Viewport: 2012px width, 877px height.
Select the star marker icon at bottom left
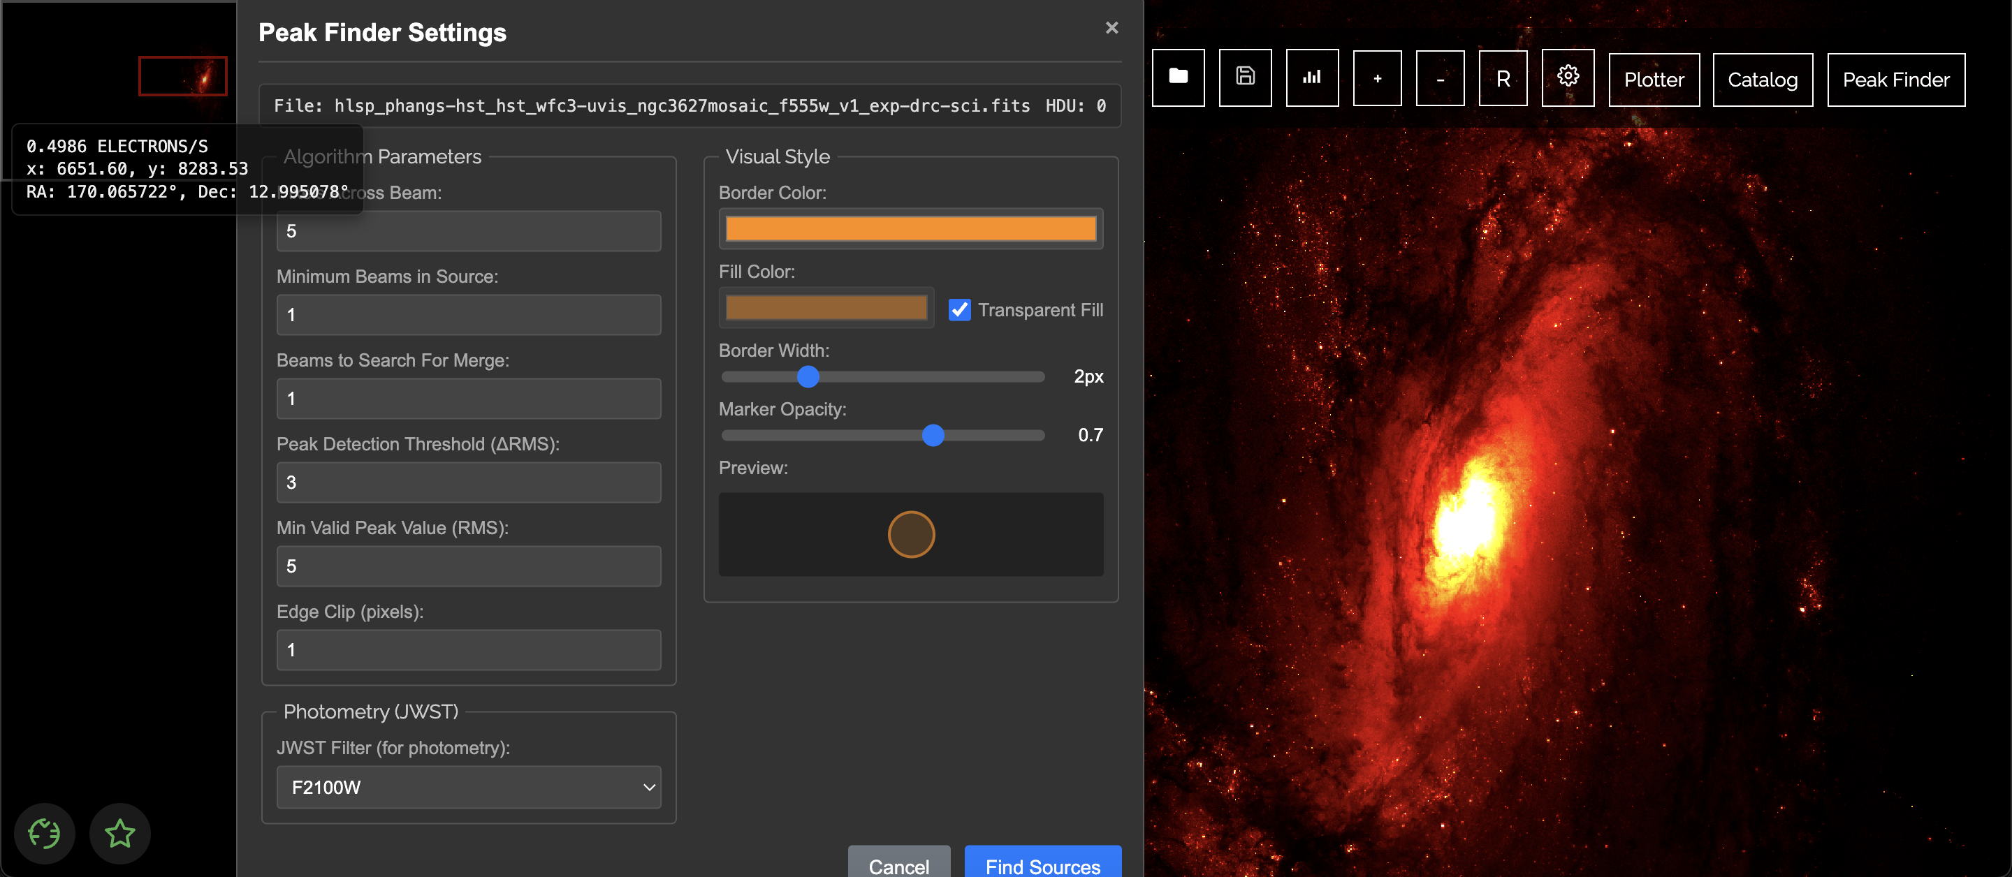119,833
